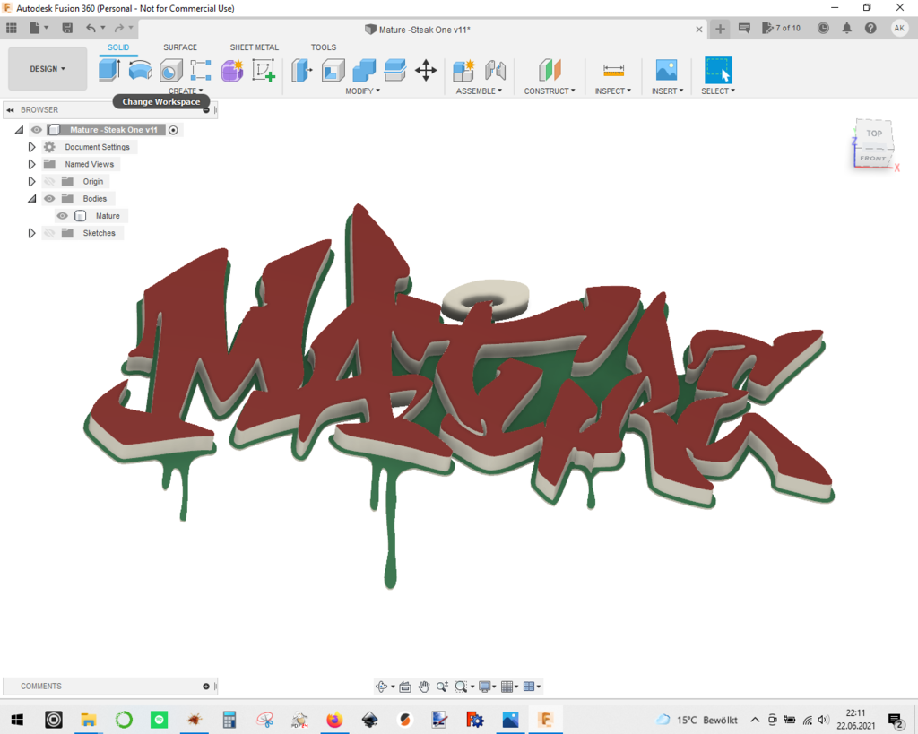Open the notifications bell
The height and width of the screenshot is (734, 918).
point(847,28)
